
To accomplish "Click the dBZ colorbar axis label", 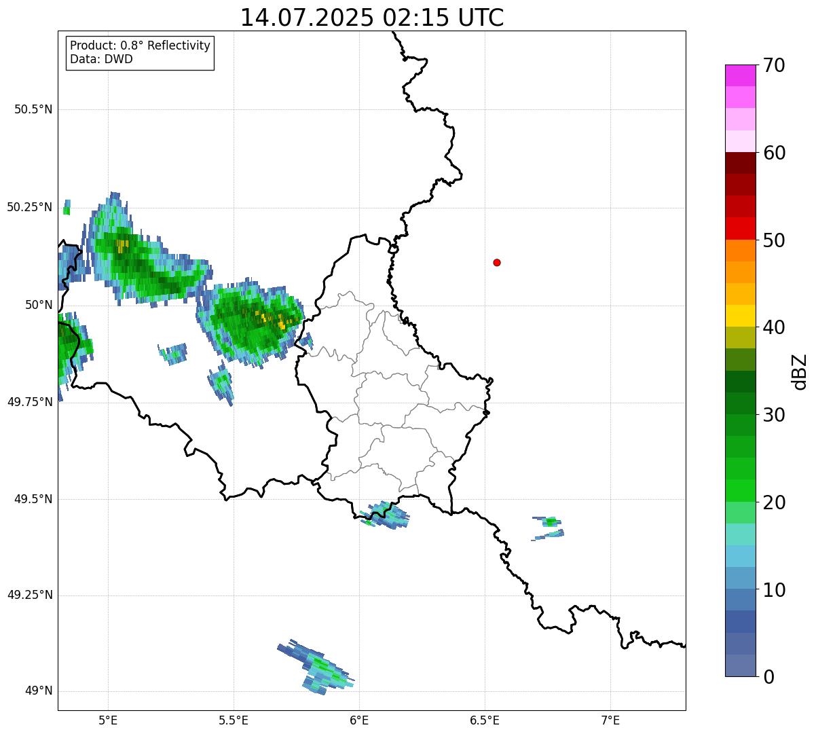I will point(800,371).
